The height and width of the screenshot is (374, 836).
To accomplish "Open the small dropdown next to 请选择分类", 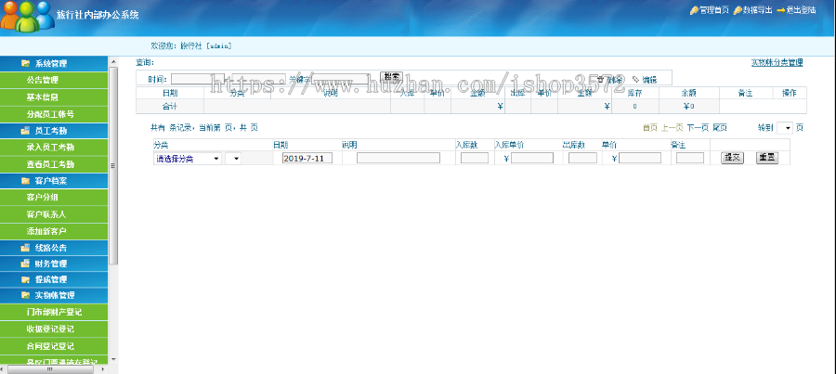I will pyautogui.click(x=233, y=159).
